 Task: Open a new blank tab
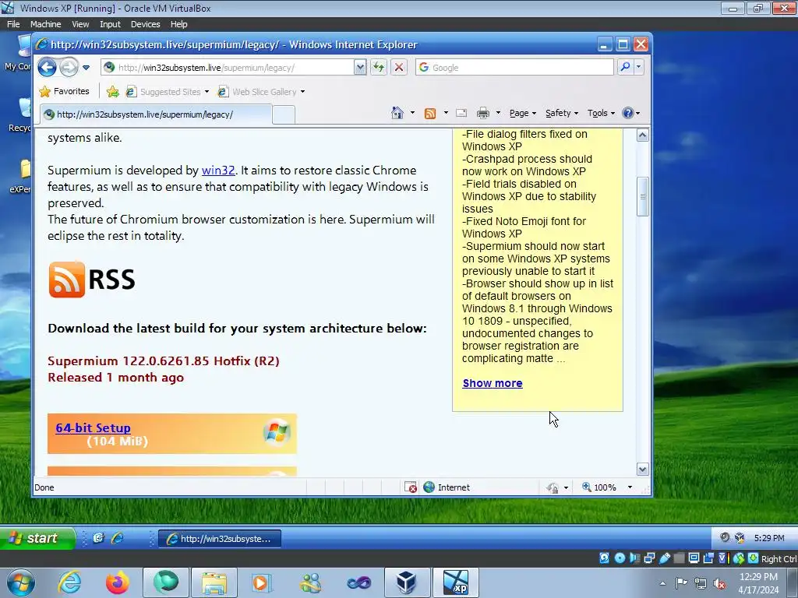(284, 115)
